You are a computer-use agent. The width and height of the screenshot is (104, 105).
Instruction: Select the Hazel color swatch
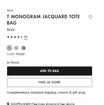(x=9, y=48)
